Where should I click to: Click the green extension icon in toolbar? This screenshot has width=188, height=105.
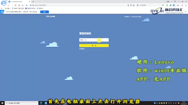[x=167, y=5]
